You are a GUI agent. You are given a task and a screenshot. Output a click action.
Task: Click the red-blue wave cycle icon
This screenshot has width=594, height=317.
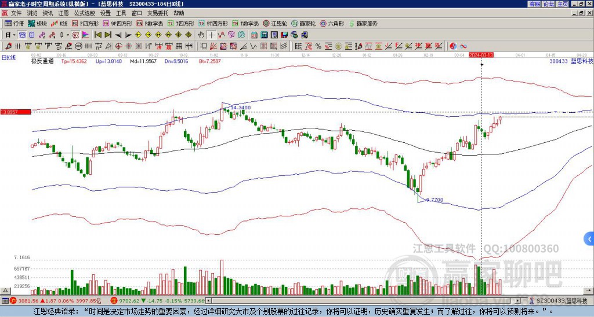(x=463, y=46)
